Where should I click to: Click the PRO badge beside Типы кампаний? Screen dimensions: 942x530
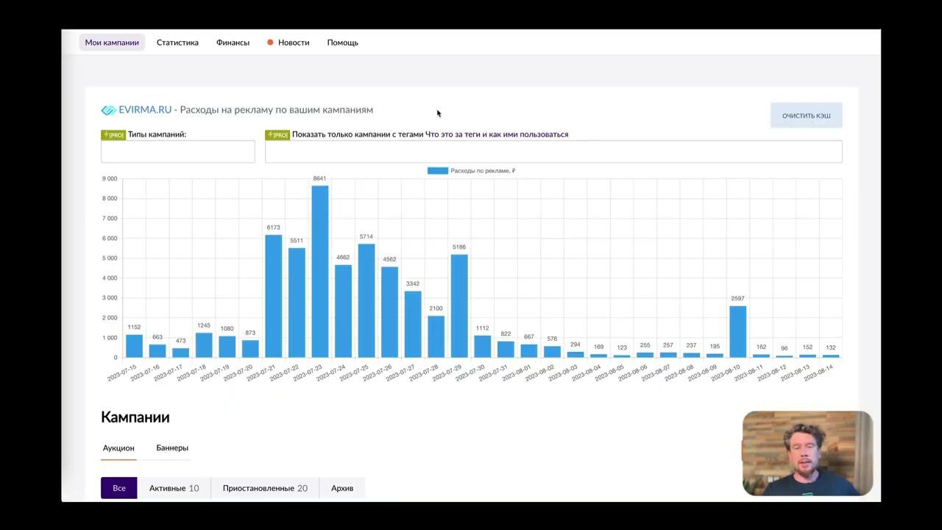click(x=113, y=135)
